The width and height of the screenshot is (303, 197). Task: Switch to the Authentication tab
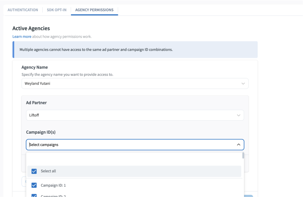coord(23,10)
